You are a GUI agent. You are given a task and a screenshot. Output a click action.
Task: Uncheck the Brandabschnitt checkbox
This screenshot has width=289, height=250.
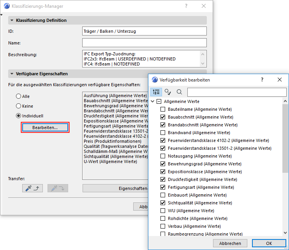click(163, 125)
